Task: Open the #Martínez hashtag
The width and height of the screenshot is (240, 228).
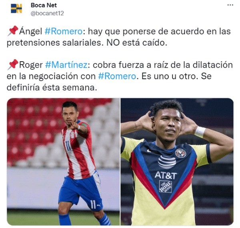Action: click(66, 65)
